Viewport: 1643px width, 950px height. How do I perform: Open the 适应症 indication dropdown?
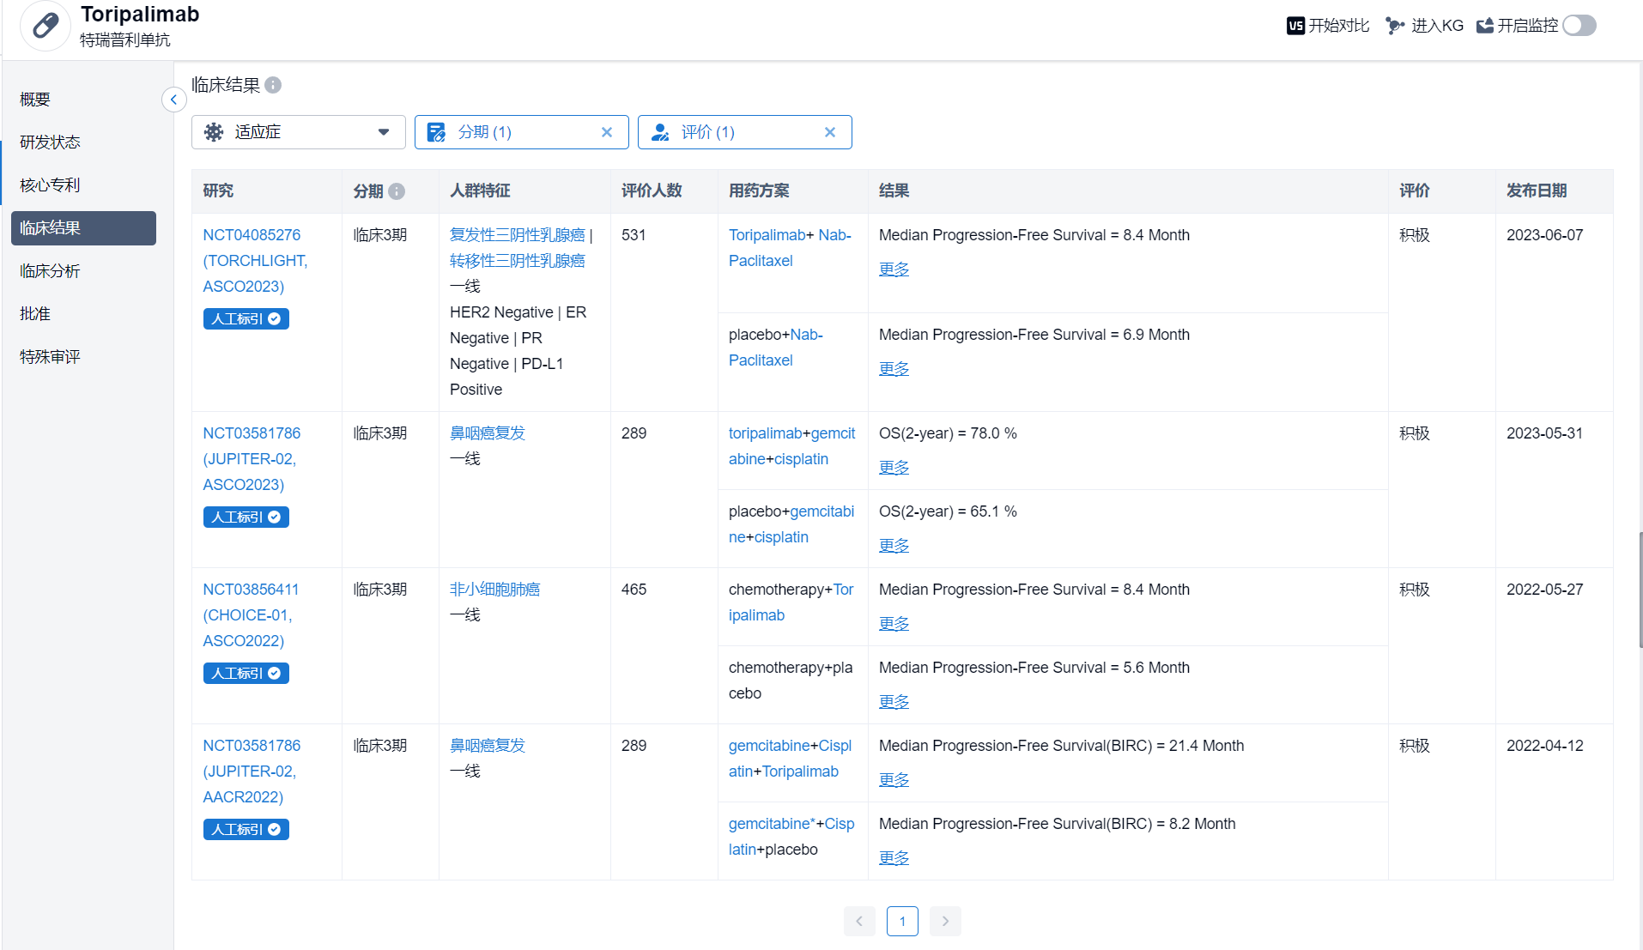pos(299,132)
